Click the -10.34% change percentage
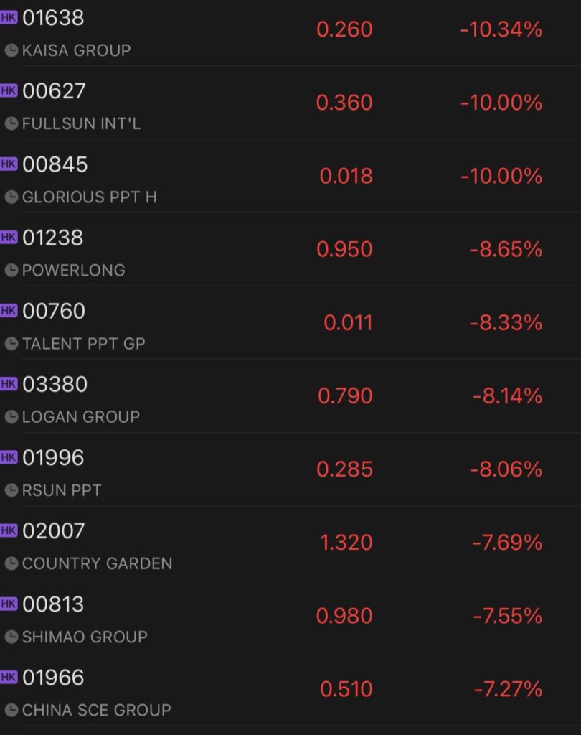This screenshot has height=735, width=581. 501,29
